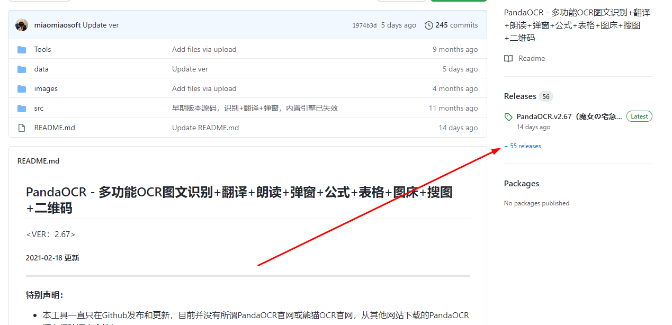Click the README.md header in the readme box
Screen dimensions: 672x325
(38, 161)
